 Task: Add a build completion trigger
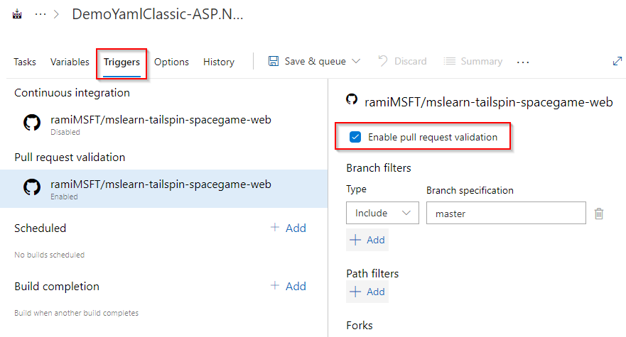click(288, 286)
